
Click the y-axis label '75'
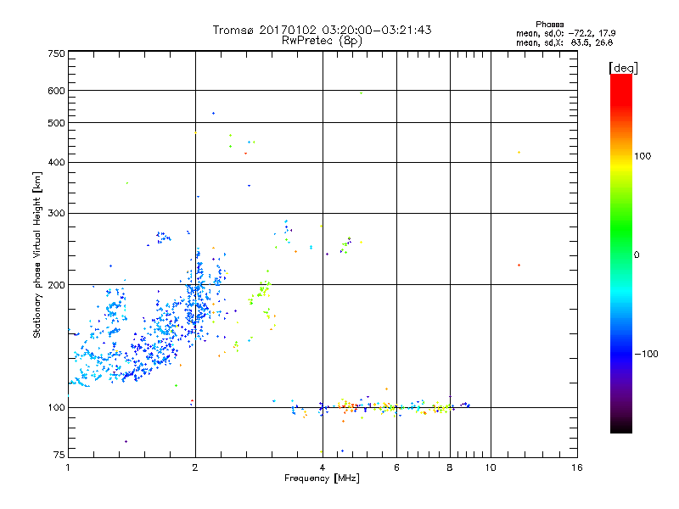59,455
